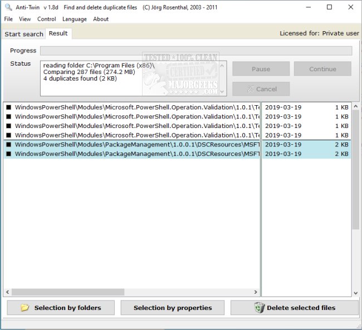This screenshot has height=330, width=362.
Task: Click 'Comparing 287 files (274.2 MB)' status line
Action: 89,72
